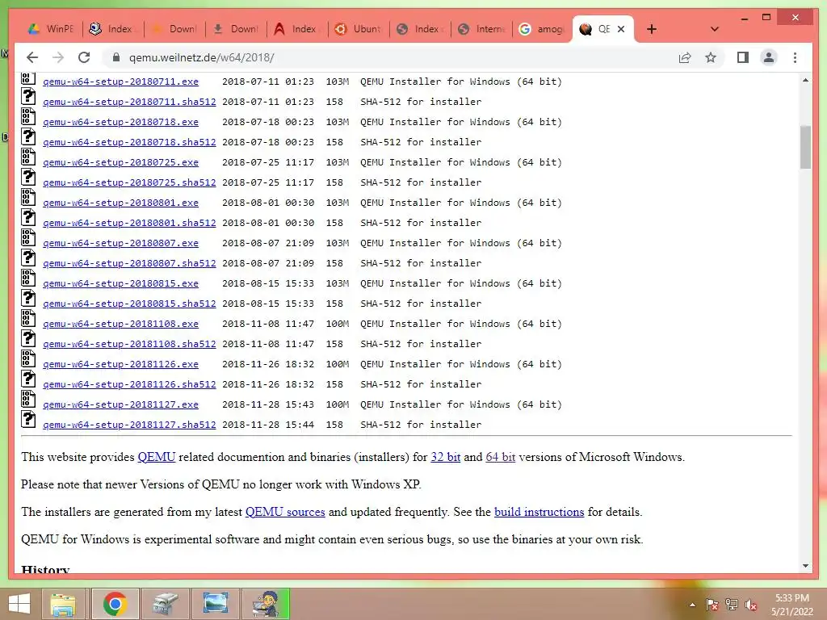The height and width of the screenshot is (620, 827).
Task: Open a new browser tab
Action: (x=652, y=29)
